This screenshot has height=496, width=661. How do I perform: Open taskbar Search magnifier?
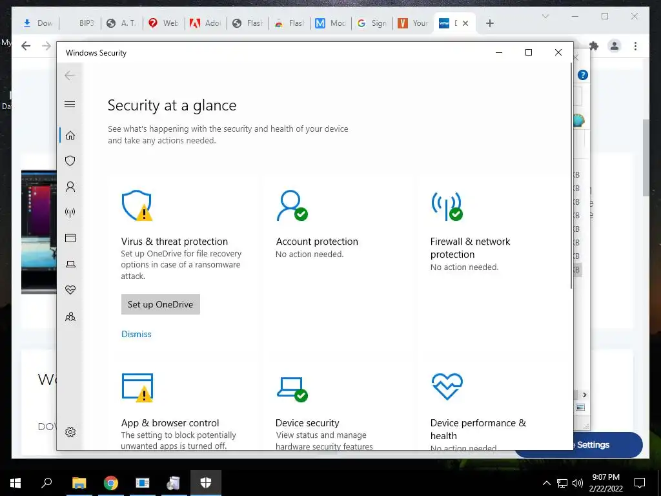46,482
